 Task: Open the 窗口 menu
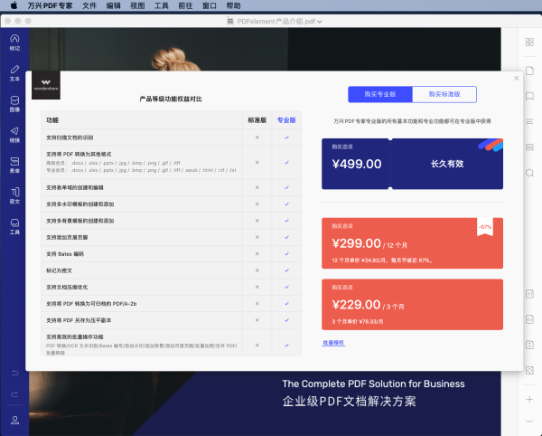pos(210,5)
